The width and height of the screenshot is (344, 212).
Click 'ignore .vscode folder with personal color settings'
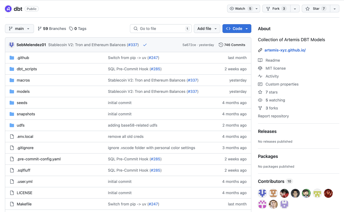tap(152, 148)
